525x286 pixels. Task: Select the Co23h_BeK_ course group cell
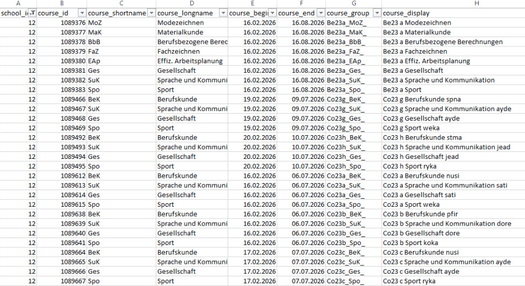pyautogui.click(x=353, y=138)
